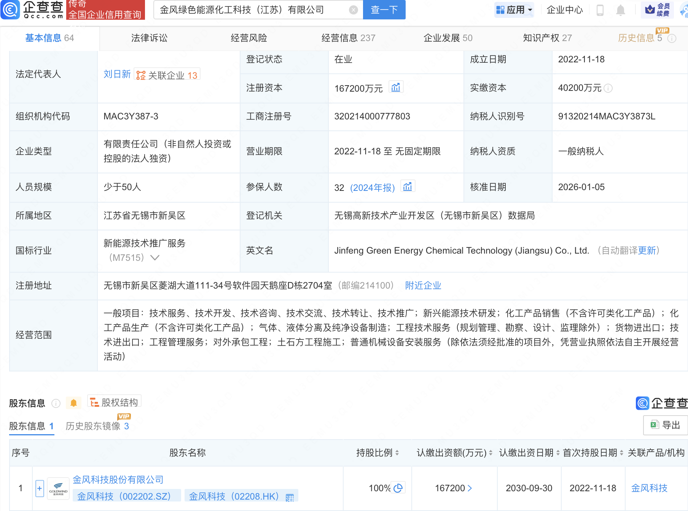Viewport: 688px width, 511px height.
Task: Switch to 经营风险 tab
Action: (x=249, y=38)
